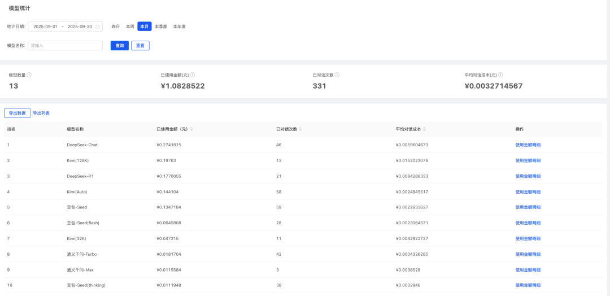Click the 导出数据 export button
The image size is (610, 296).
(17, 113)
